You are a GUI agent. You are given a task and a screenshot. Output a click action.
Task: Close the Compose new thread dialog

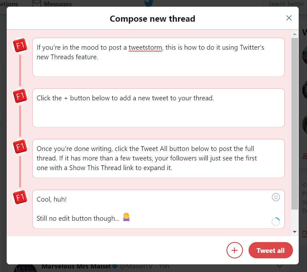[289, 18]
